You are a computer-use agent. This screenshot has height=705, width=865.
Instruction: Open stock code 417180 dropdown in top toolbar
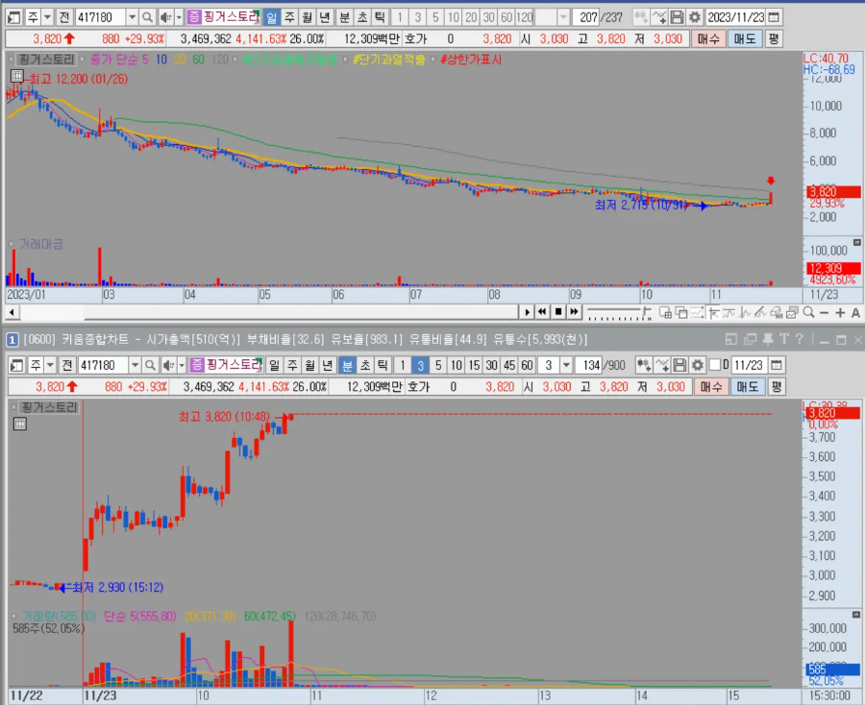(x=133, y=17)
